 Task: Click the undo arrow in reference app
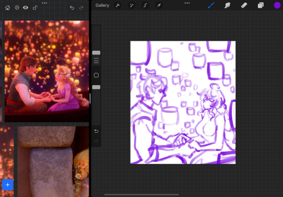[x=72, y=8]
